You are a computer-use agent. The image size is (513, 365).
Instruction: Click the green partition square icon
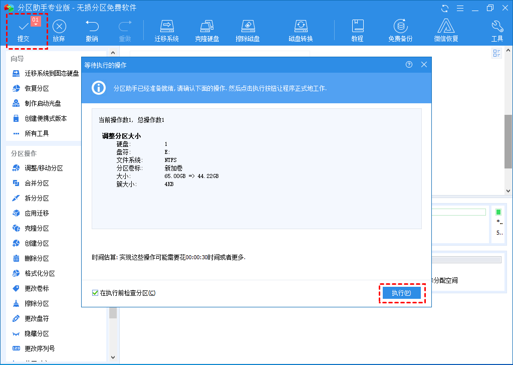coord(498,212)
